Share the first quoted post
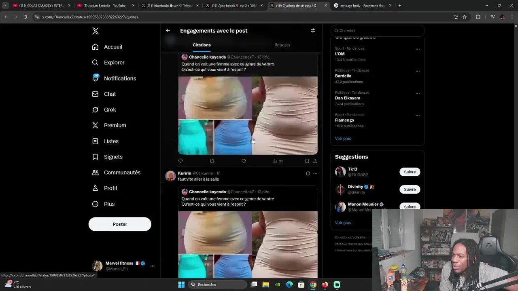Viewport: 518px width, 291px height. [x=315, y=161]
